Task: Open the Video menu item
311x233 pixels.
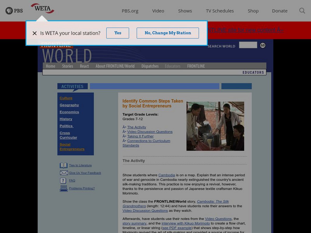Action: [158, 11]
